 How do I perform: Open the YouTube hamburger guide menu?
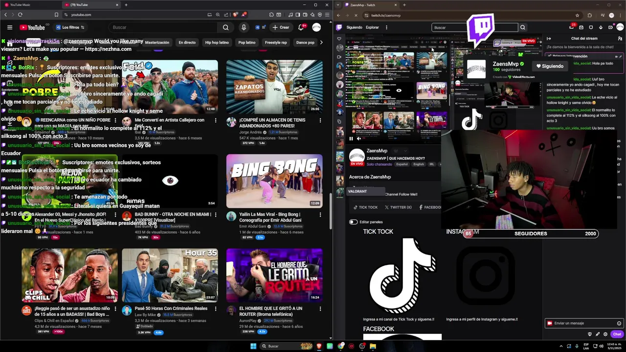(x=9, y=27)
